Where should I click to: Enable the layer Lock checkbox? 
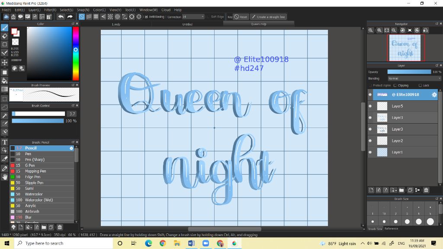coord(420,85)
